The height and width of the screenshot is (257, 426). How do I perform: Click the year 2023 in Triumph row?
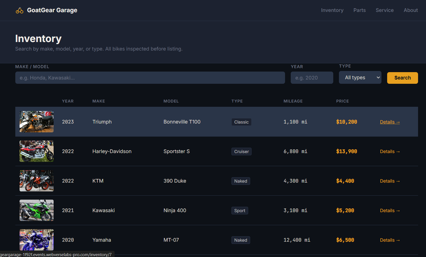tap(68, 122)
